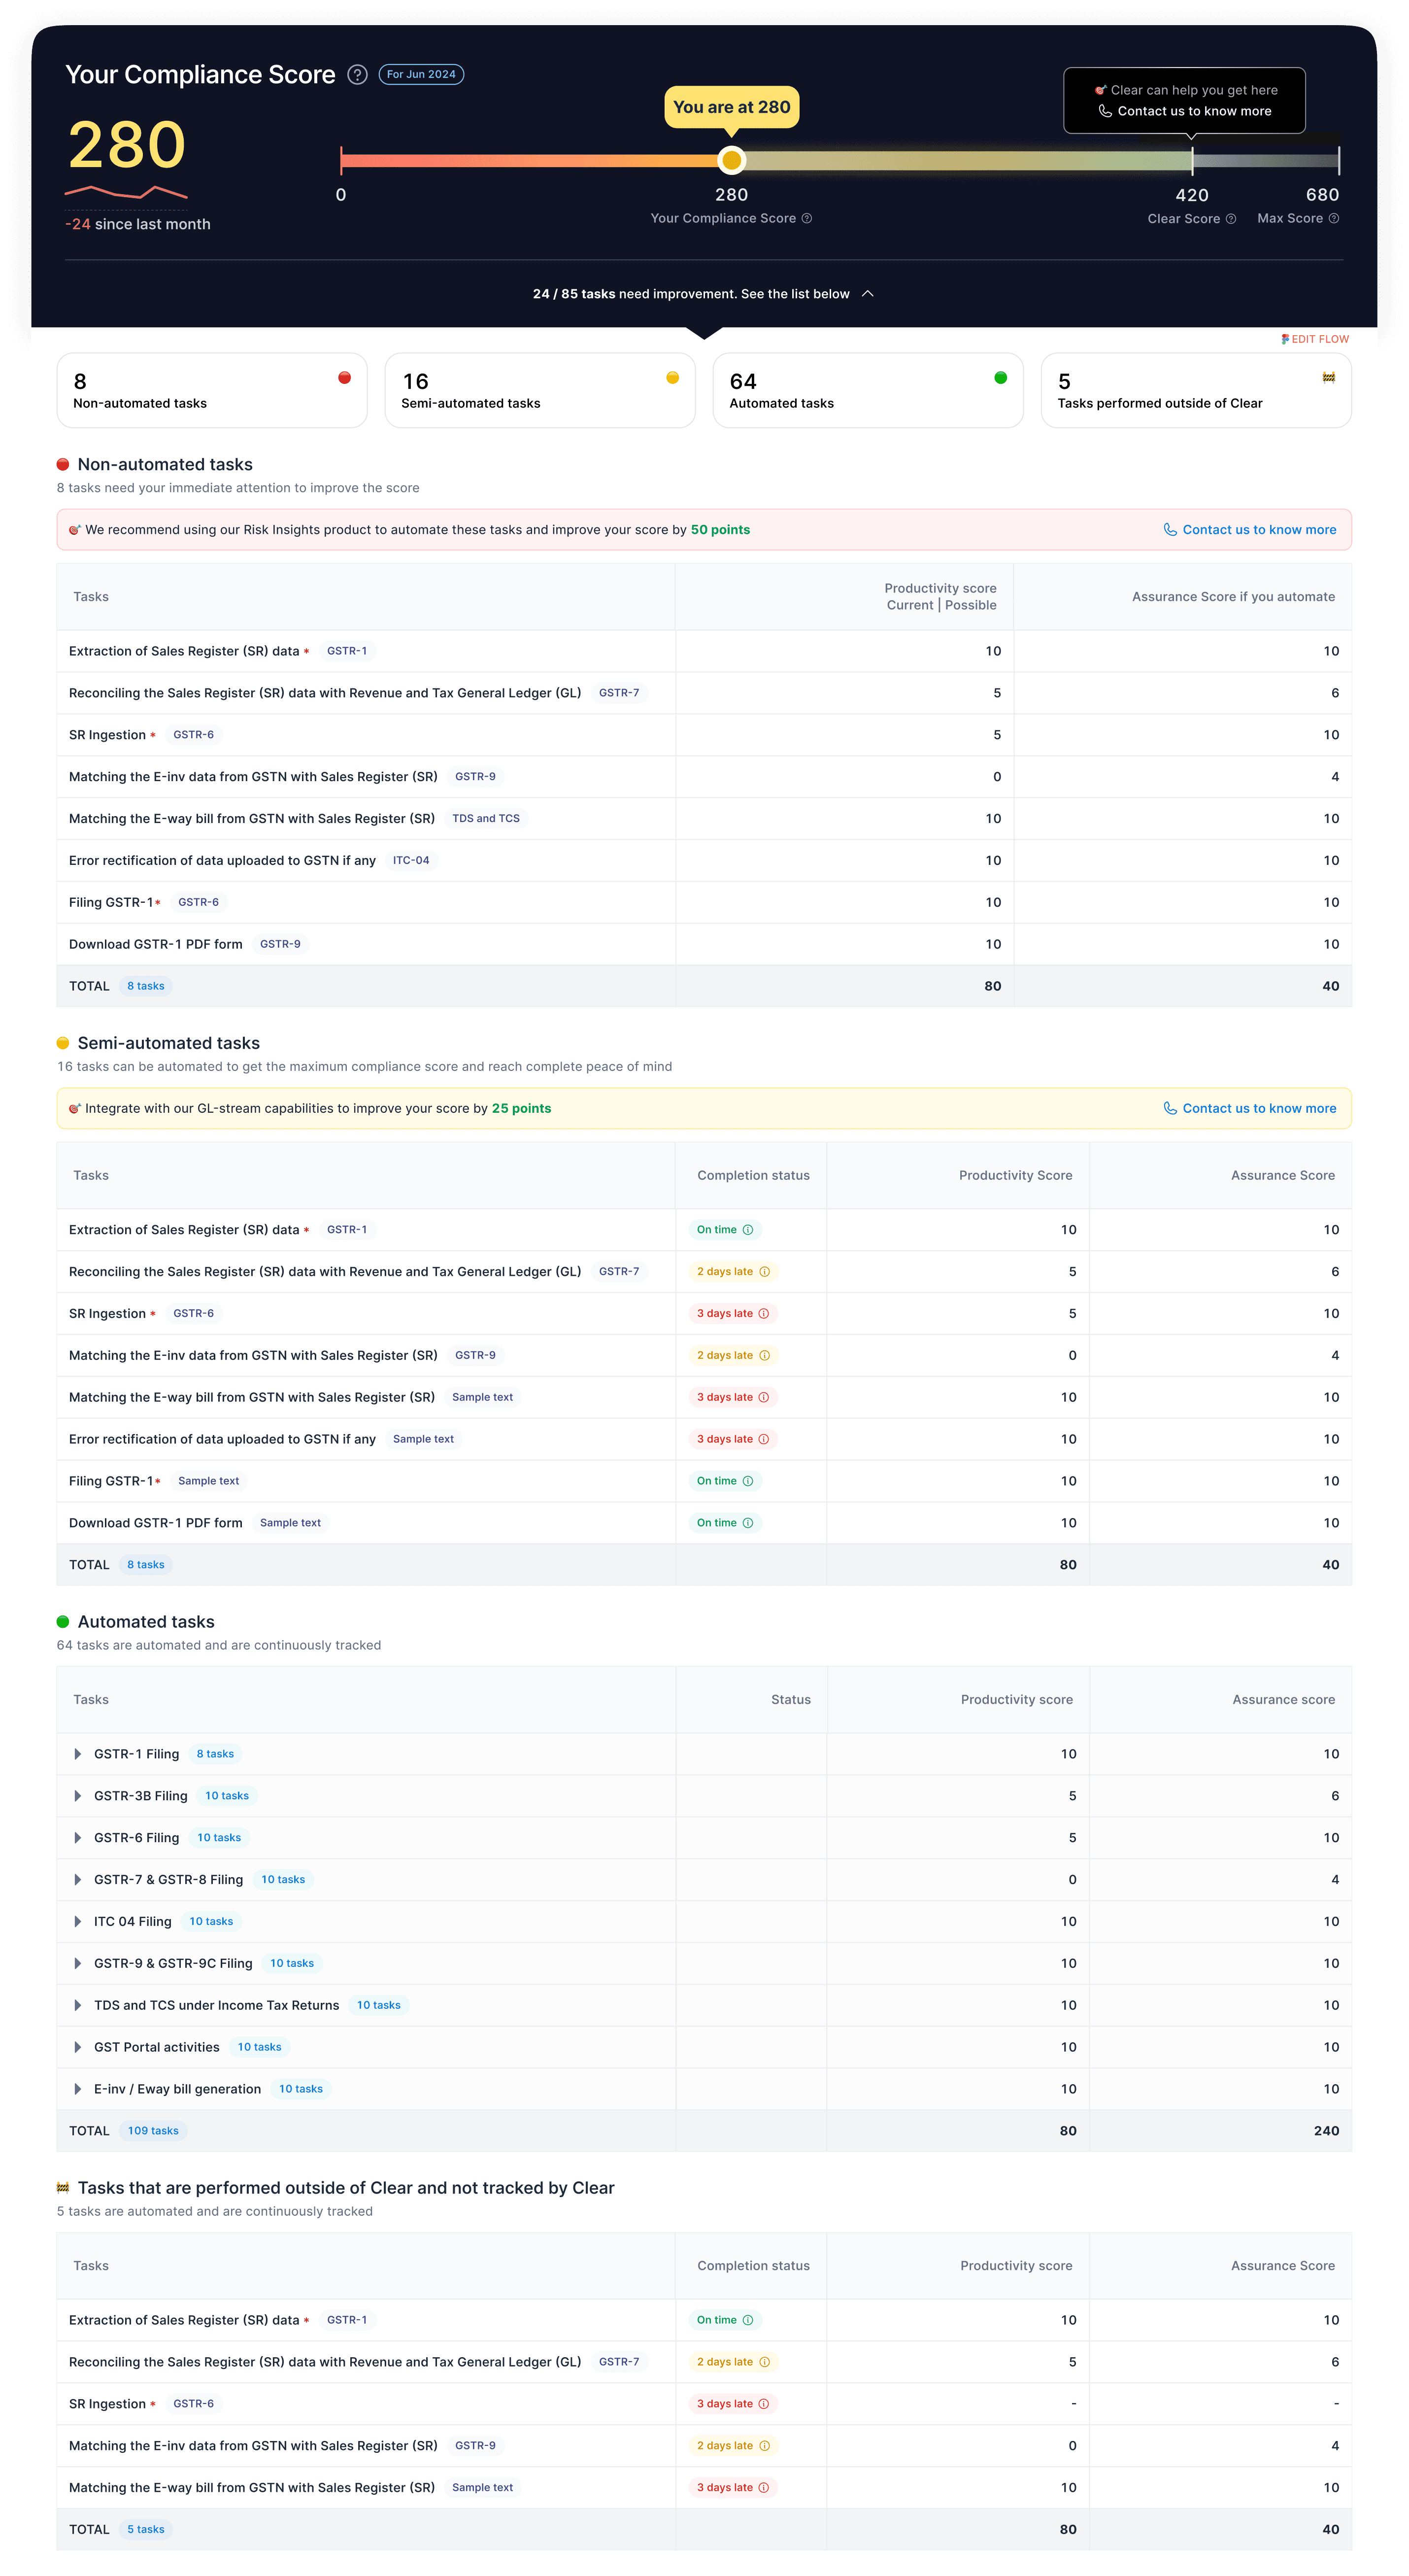
Task: Click info icon next to Your Compliance Score label under slider
Action: click(x=807, y=218)
